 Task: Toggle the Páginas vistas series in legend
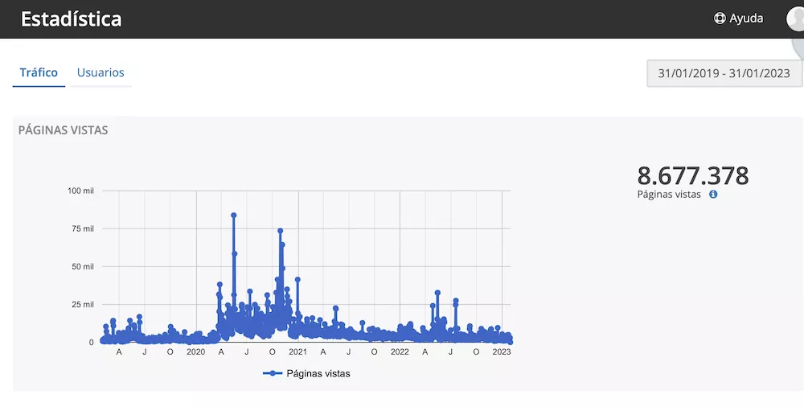click(x=307, y=373)
